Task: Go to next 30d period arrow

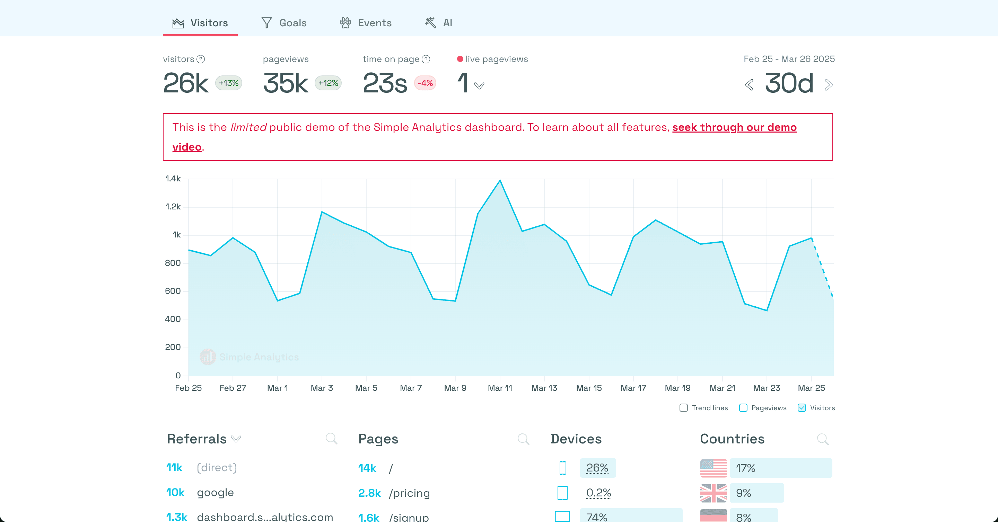Action: pyautogui.click(x=828, y=85)
